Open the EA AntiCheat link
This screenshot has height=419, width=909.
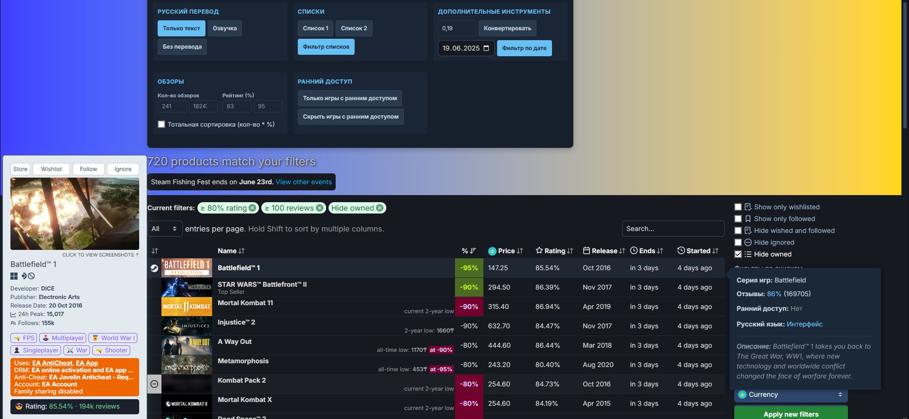tap(53, 363)
